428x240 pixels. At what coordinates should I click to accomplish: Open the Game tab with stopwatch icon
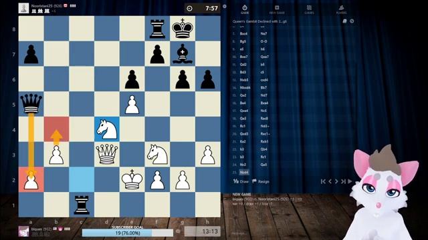245,9
